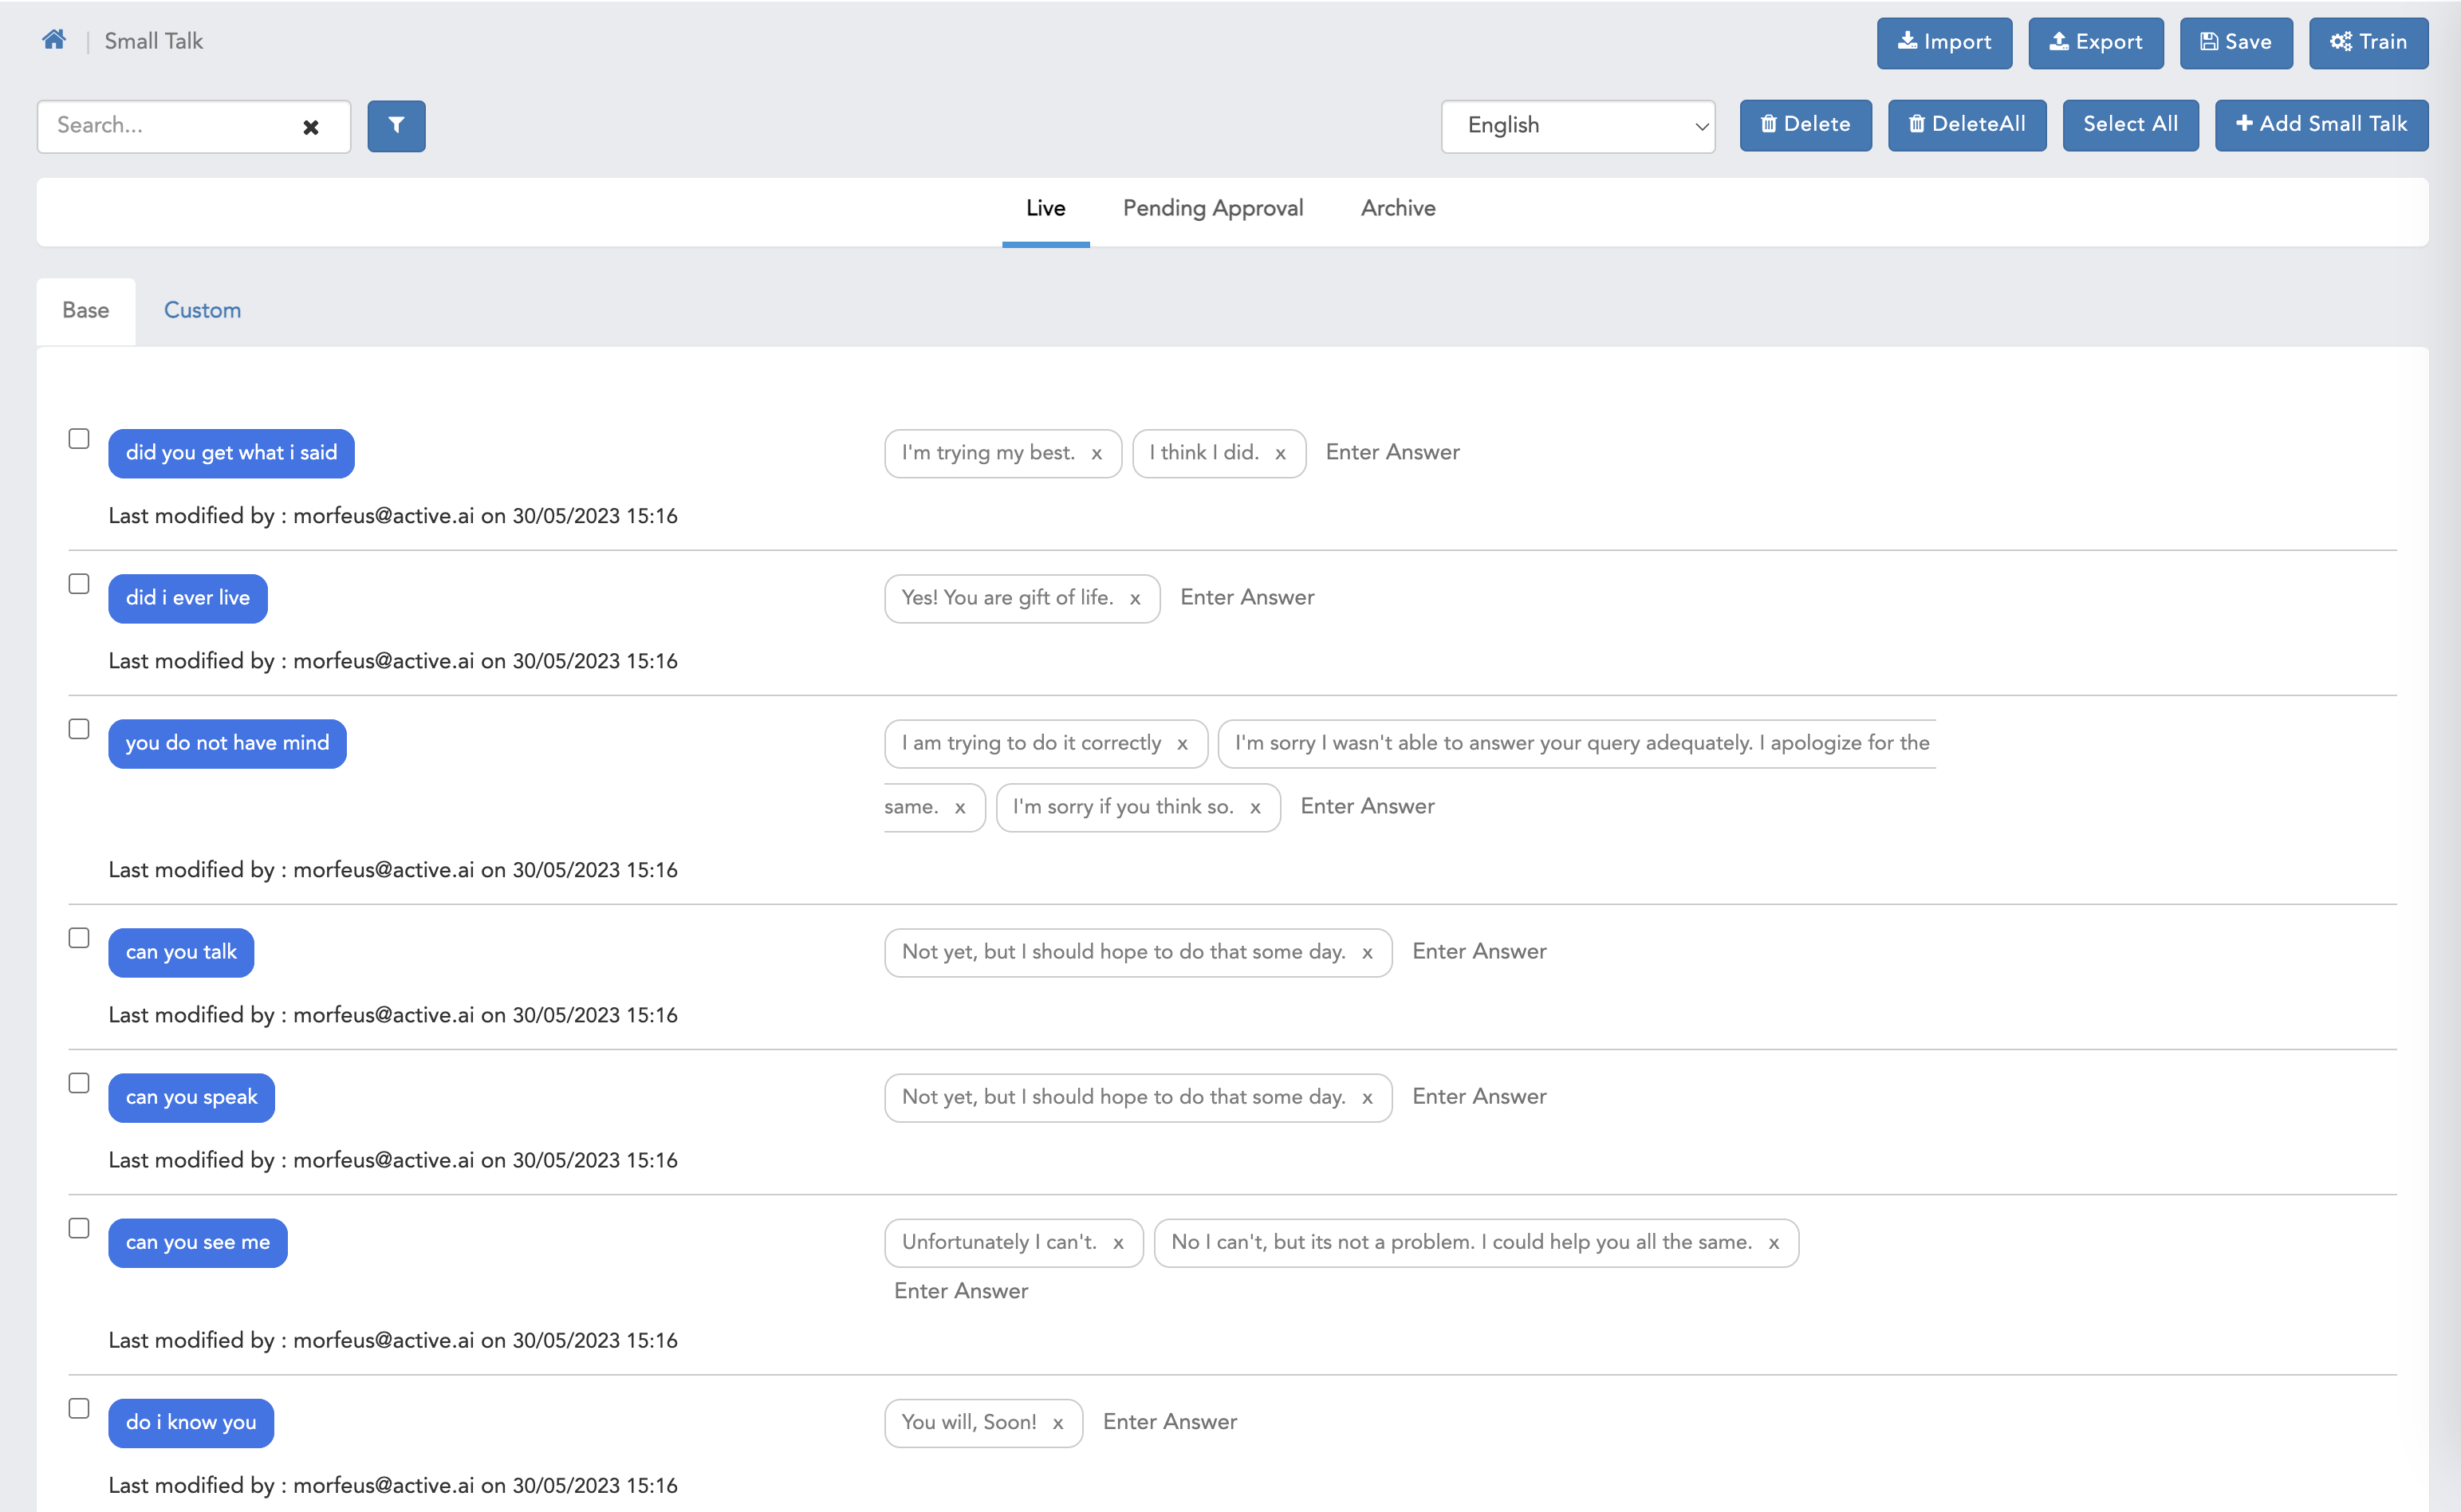Select the Base tab
The image size is (2461, 1512).
pyautogui.click(x=86, y=311)
